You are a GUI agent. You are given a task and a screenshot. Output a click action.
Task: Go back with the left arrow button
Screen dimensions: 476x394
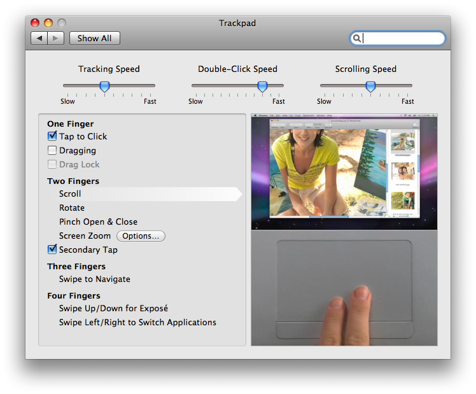point(39,38)
